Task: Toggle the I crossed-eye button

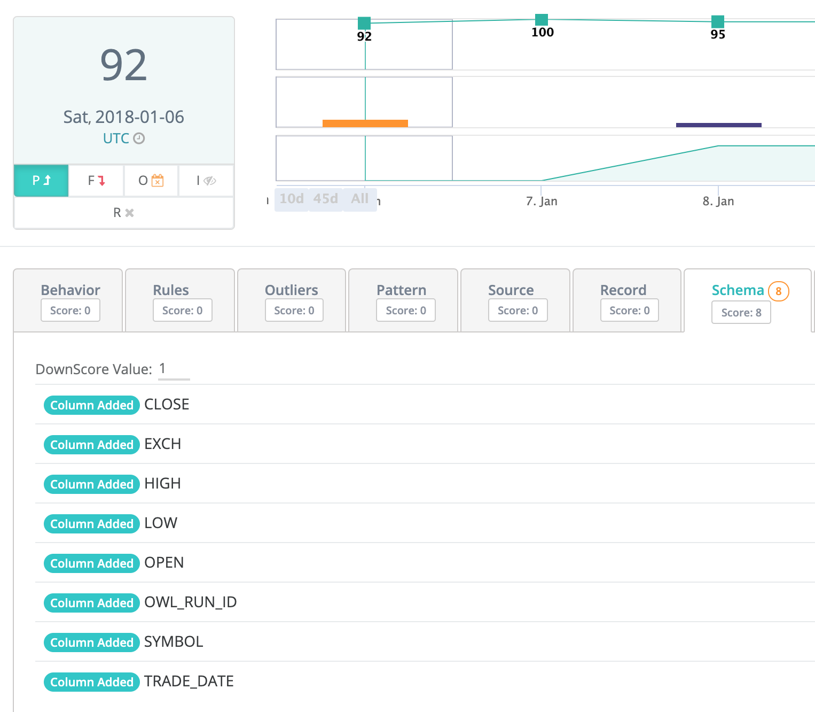Action: click(206, 181)
